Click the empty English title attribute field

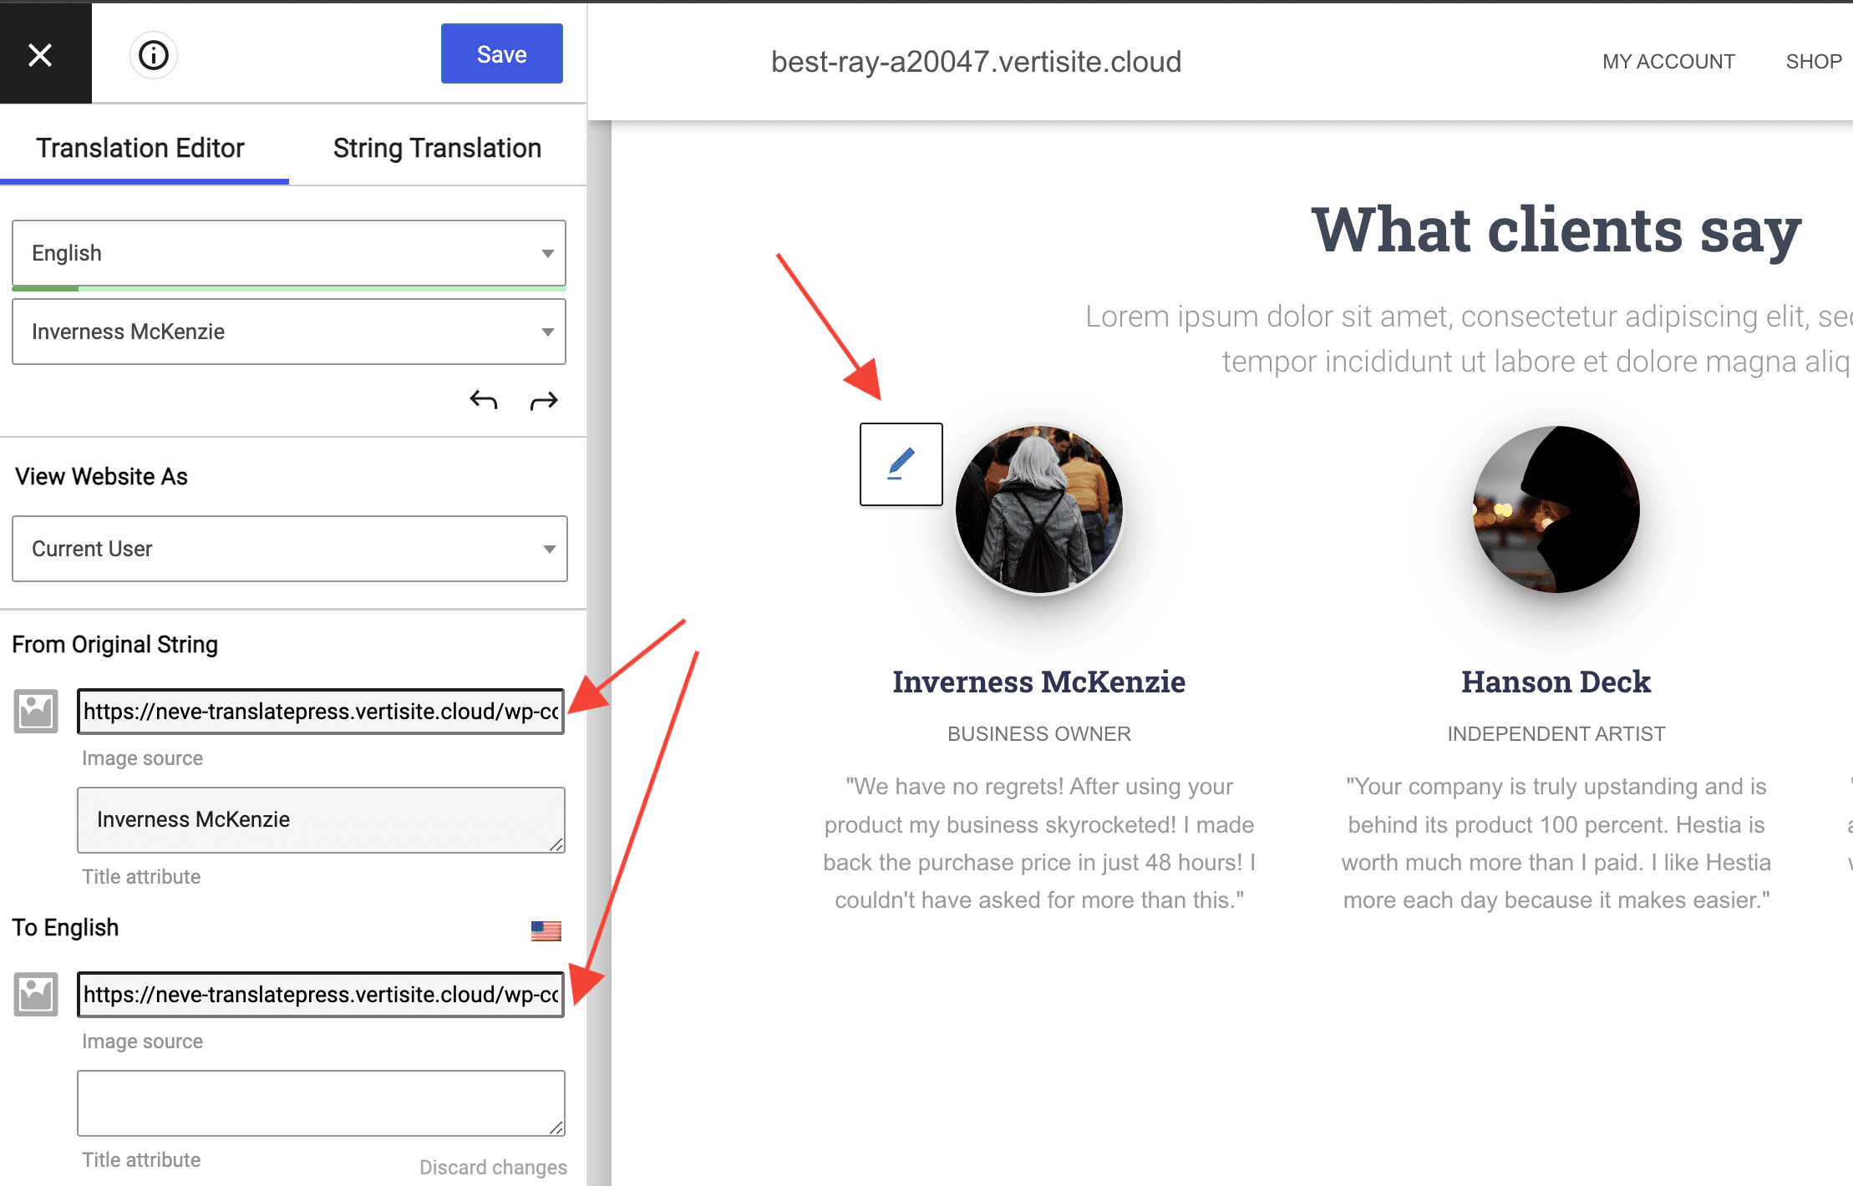point(321,1102)
